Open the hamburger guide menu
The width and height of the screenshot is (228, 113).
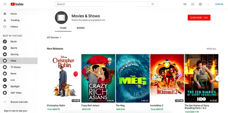click(x=5, y=4)
